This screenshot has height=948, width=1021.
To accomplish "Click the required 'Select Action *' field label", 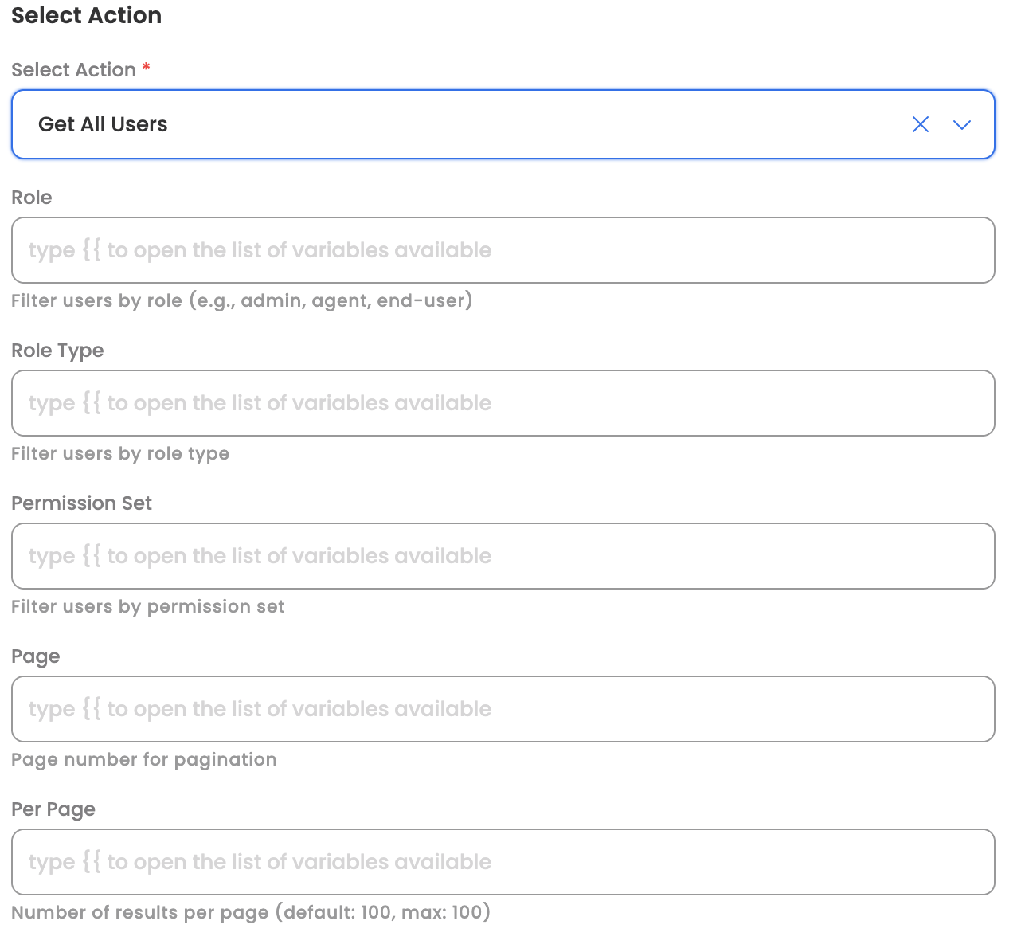I will (x=80, y=70).
